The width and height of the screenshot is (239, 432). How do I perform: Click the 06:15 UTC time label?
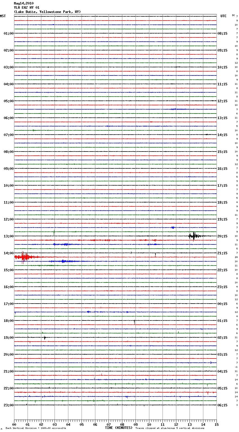point(222,405)
